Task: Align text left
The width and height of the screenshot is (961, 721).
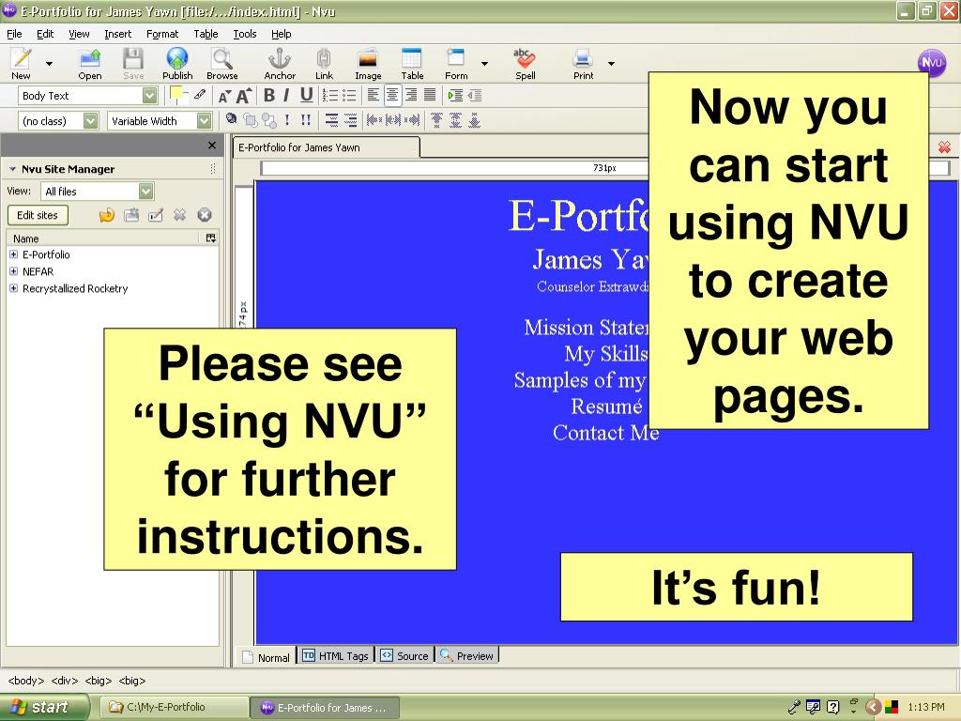Action: (x=373, y=96)
